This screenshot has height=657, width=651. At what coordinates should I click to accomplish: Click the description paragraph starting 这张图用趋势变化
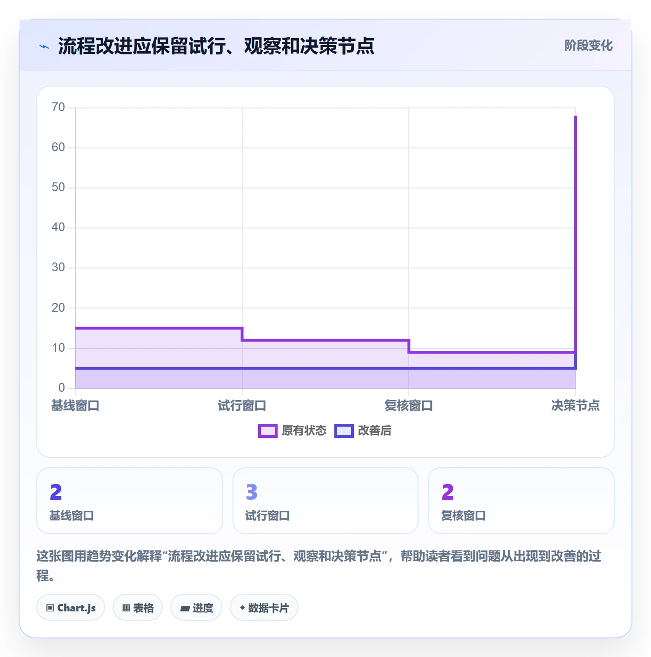[319, 566]
